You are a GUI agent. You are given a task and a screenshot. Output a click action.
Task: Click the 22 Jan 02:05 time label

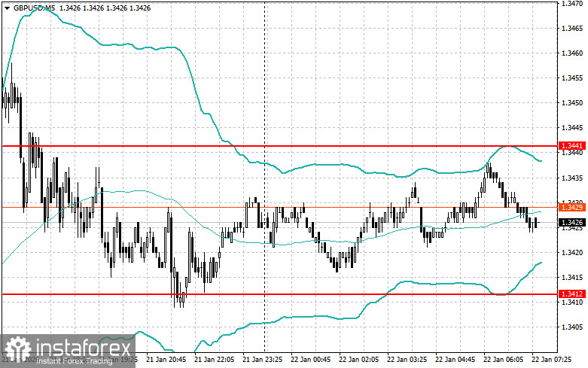click(x=358, y=360)
